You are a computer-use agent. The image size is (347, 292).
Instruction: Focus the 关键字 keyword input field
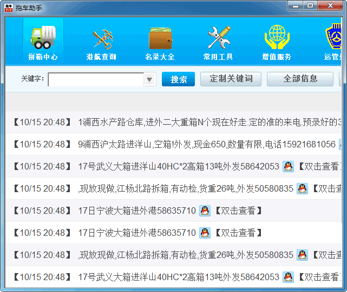[95, 79]
